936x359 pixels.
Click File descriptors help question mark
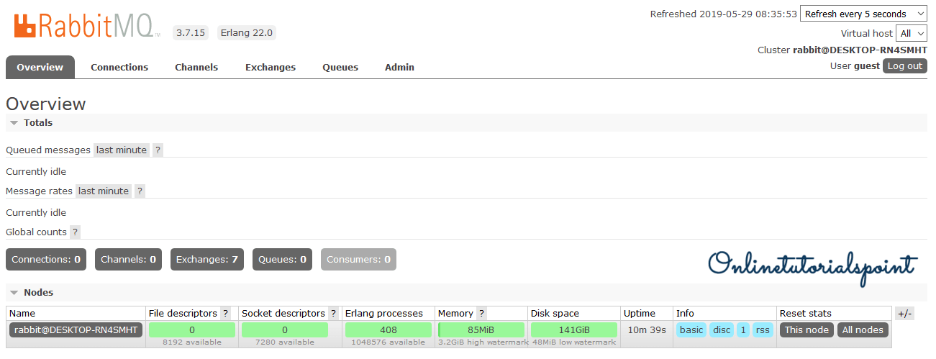(x=226, y=314)
